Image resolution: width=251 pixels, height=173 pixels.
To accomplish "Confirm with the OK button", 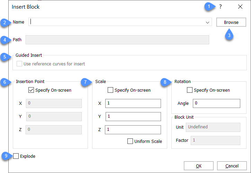I will pyautogui.click(x=199, y=166).
